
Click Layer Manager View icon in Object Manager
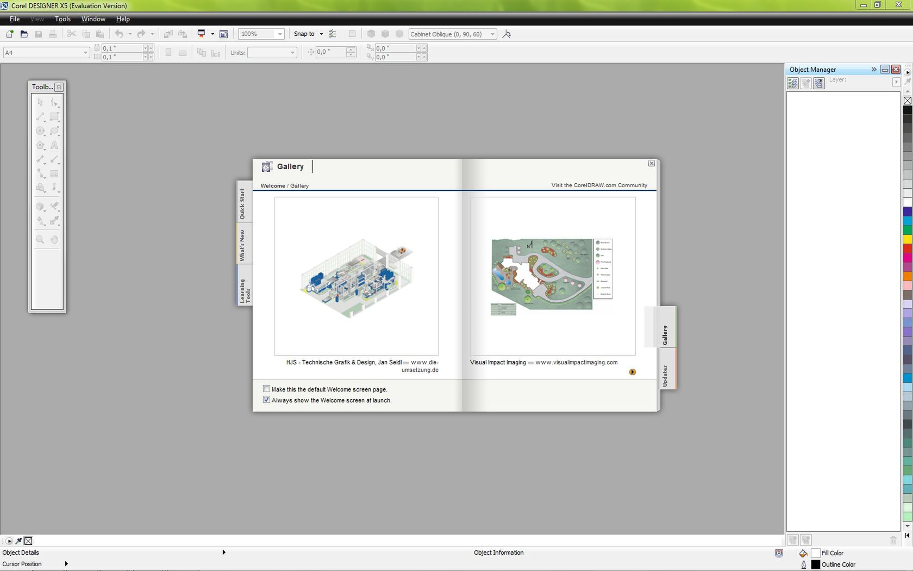[x=819, y=83]
